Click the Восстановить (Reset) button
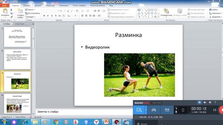This screenshot has height=125, width=223. (32, 13)
